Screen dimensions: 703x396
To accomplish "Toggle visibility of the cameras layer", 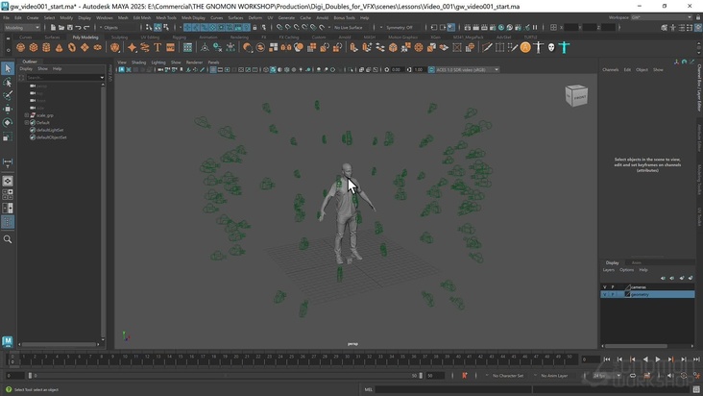I will [x=605, y=287].
